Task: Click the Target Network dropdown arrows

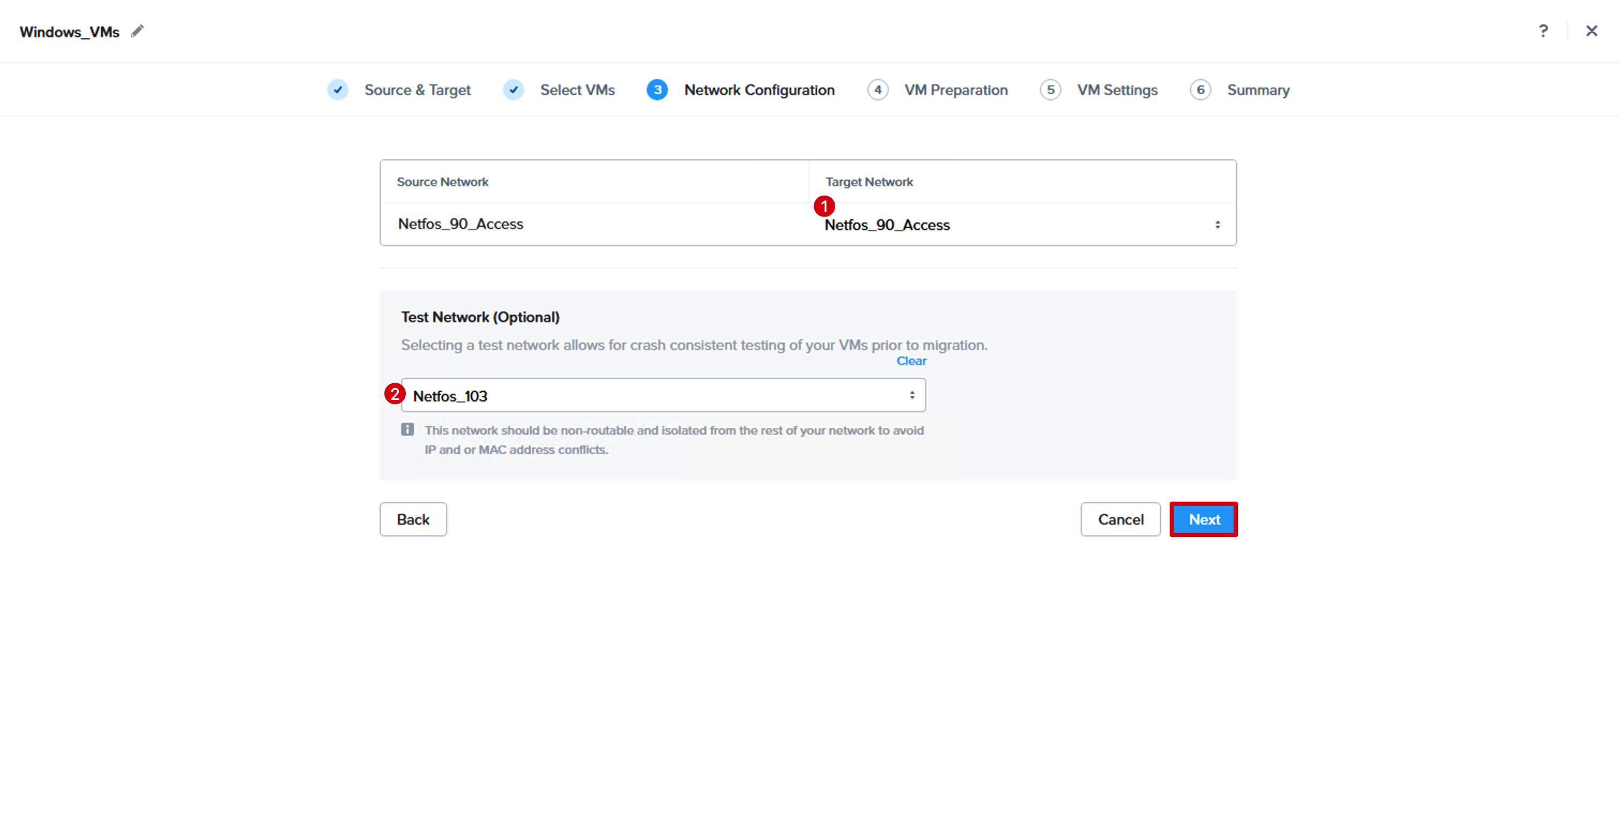Action: click(1217, 225)
